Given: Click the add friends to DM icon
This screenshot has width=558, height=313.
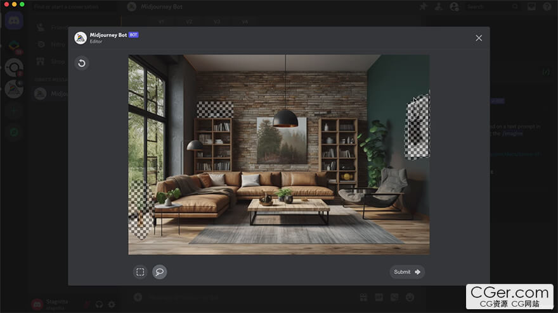Looking at the screenshot, I should tap(439, 6).
